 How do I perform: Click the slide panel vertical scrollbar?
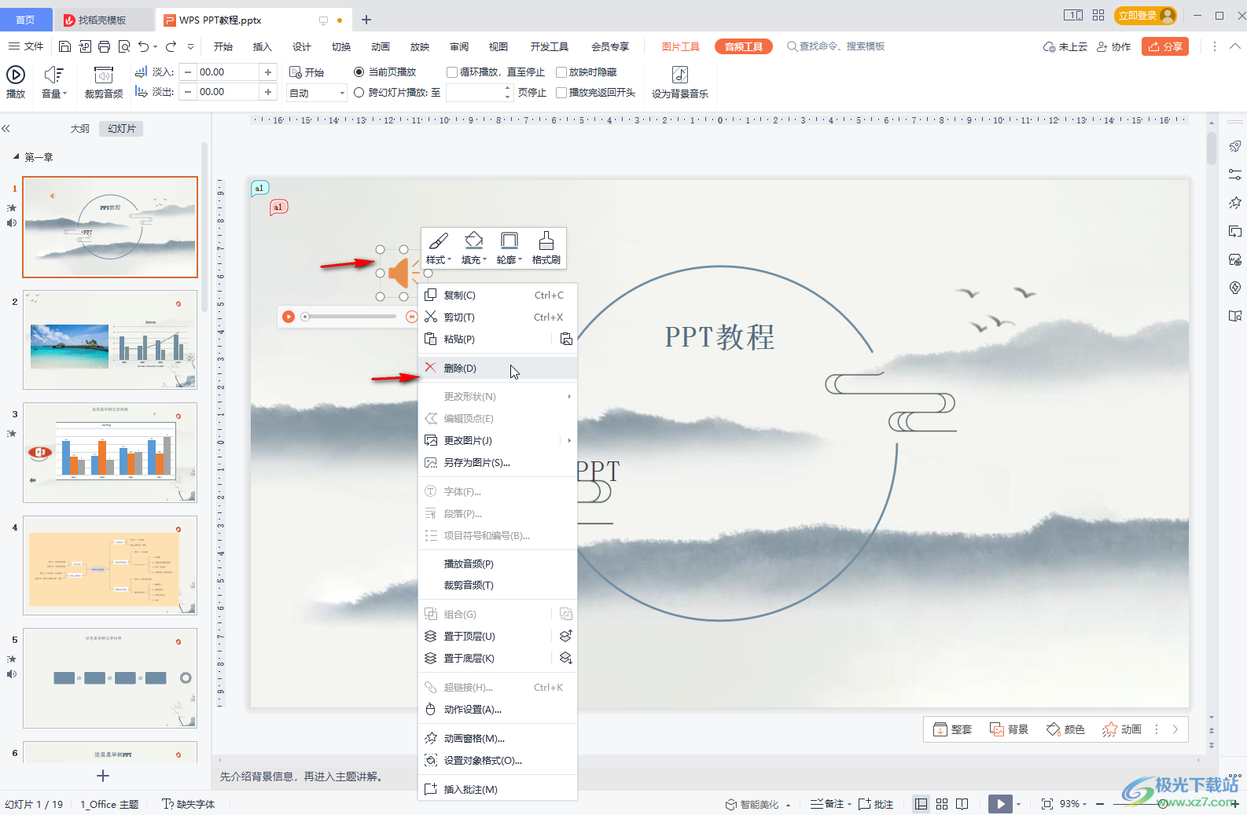(204, 228)
